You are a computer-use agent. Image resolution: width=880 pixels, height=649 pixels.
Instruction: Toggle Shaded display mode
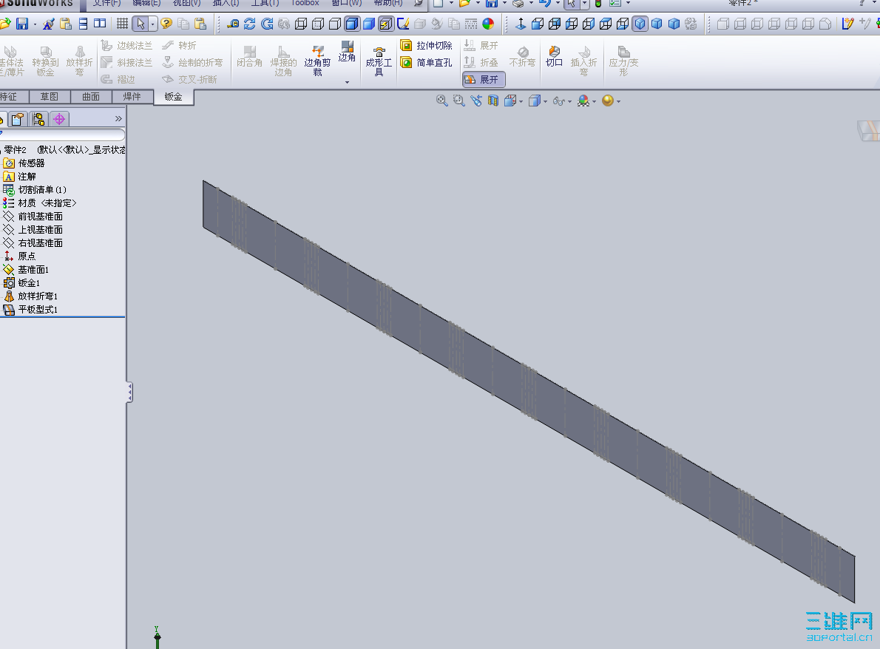369,24
